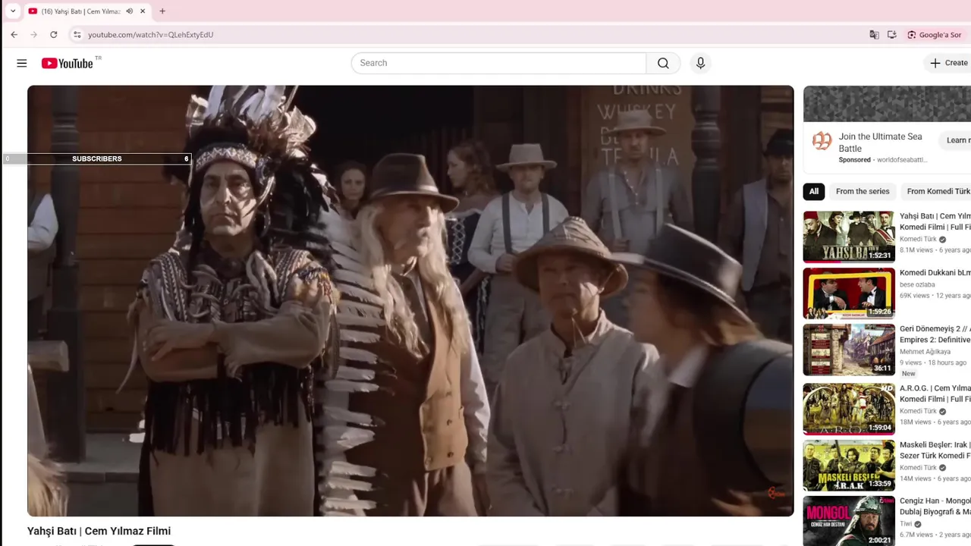Click the Learn more ad button
The image size is (971, 546).
coord(956,140)
